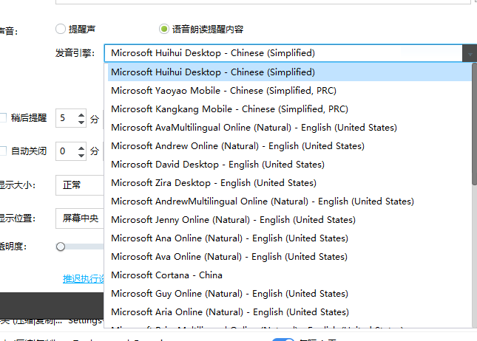Choose Microsoft Guy Online (Natural) voice
The height and width of the screenshot is (341, 477).
click(x=289, y=294)
